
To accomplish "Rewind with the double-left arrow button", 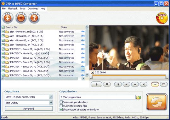I will tap(127, 84).
